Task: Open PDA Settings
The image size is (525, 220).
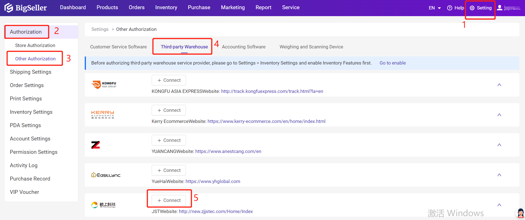Action: 25,125
